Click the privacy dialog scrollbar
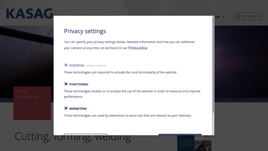 (213, 64)
